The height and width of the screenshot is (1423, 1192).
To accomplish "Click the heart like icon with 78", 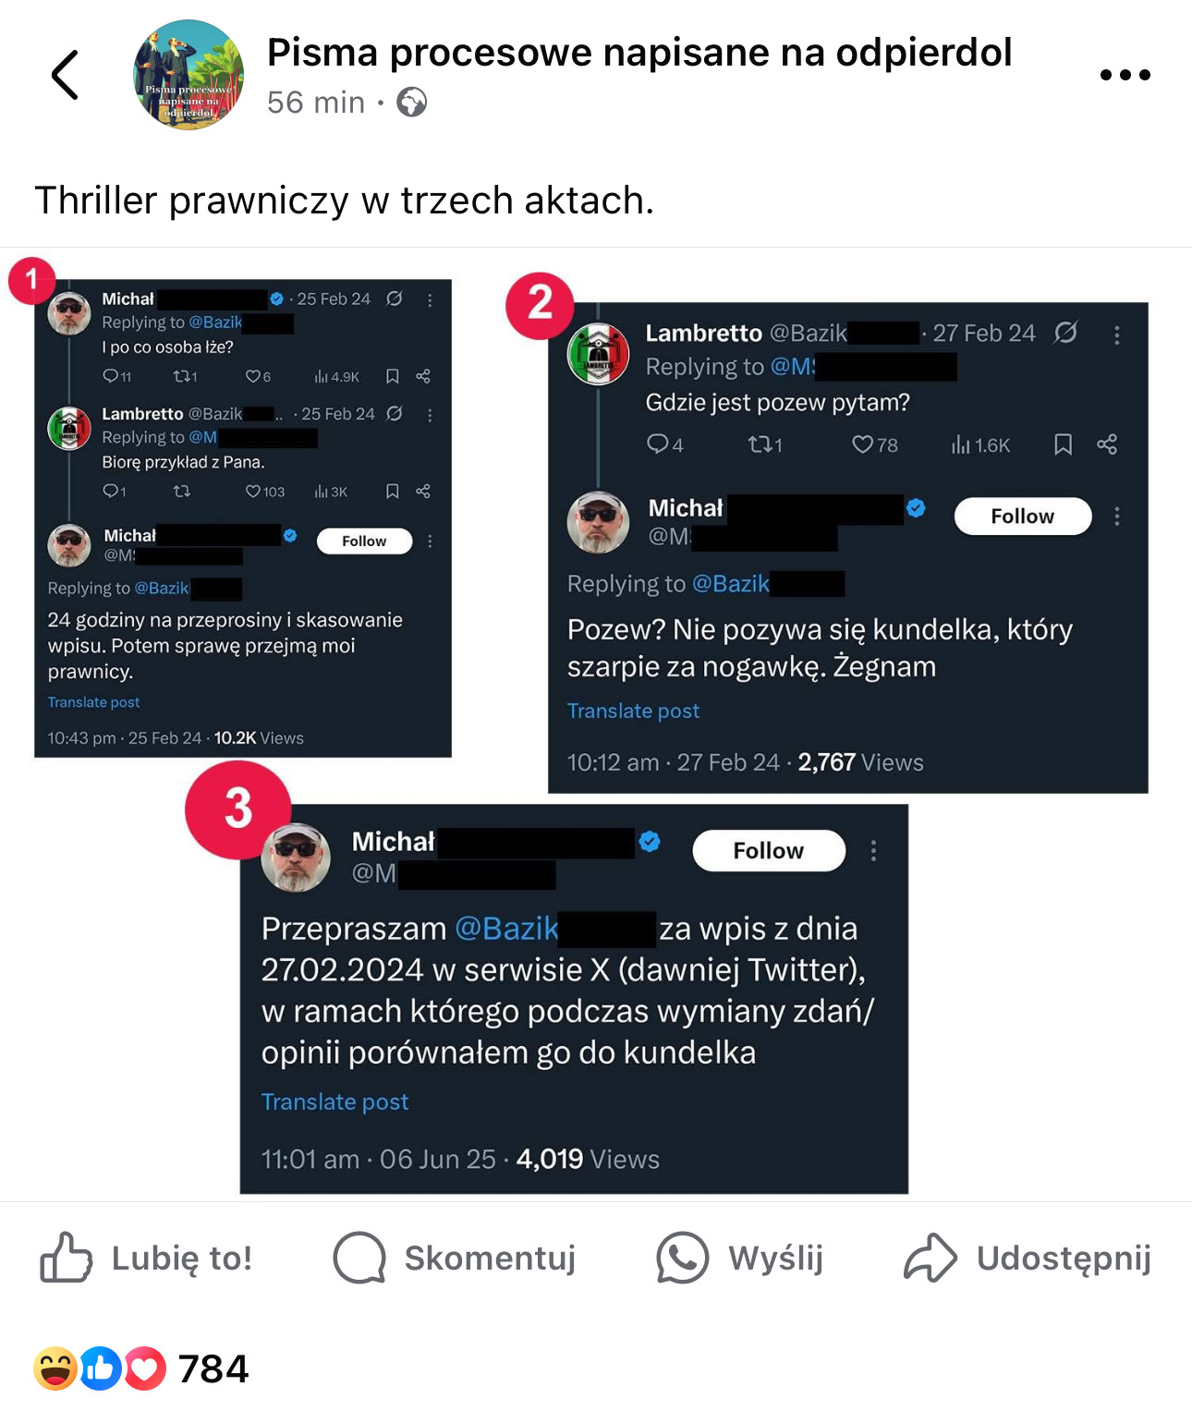I will tap(875, 444).
